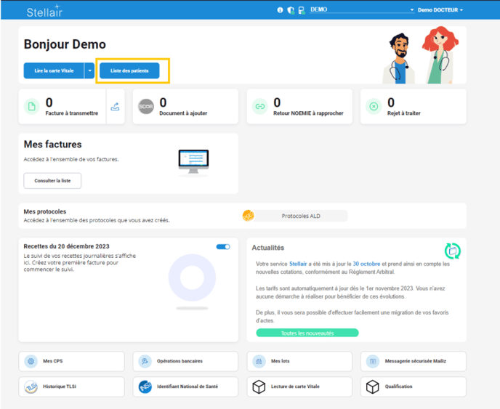The width and height of the screenshot is (500, 409).
Task: Click the upload icon beside Facture à transmettre
Action: (x=115, y=107)
